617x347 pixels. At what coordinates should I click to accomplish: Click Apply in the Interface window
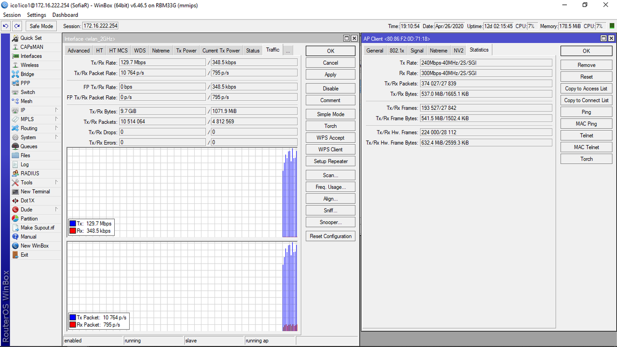[x=331, y=74]
